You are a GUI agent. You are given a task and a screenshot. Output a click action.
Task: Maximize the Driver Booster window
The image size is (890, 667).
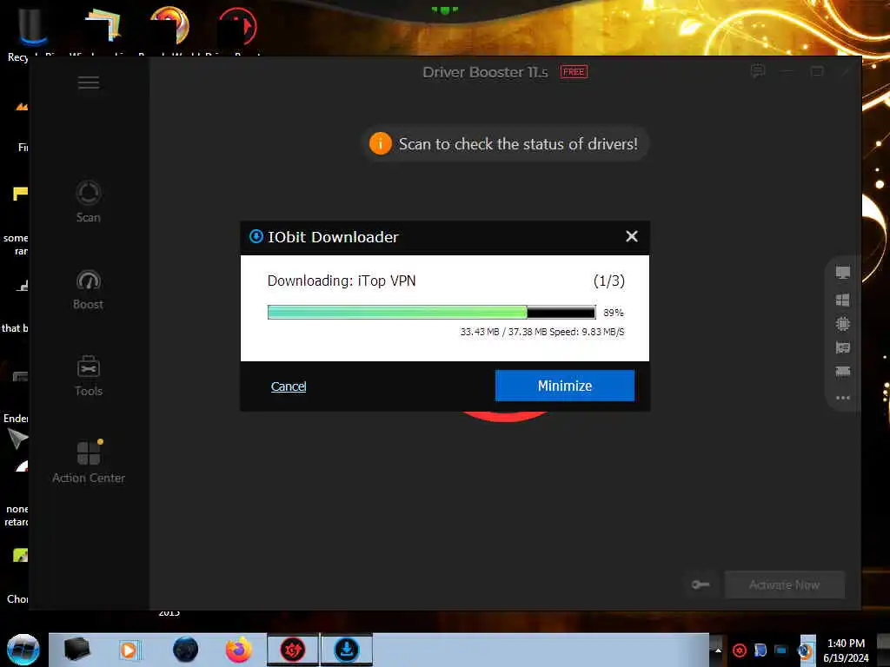817,71
